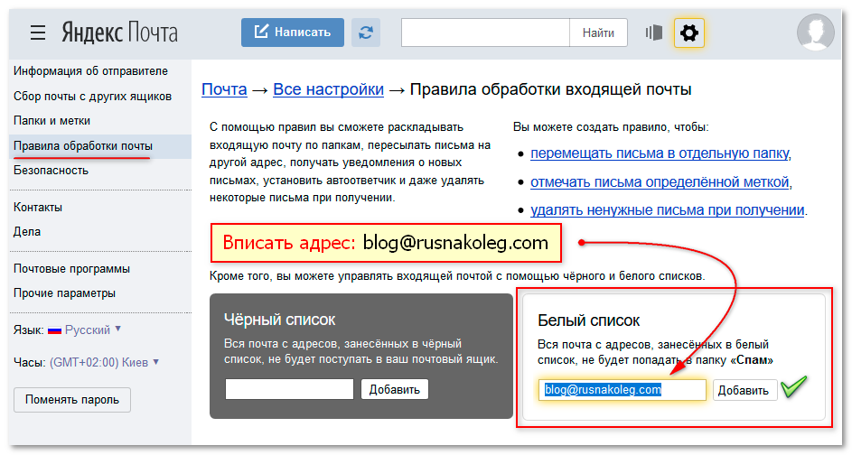The image size is (852, 455).
Task: Click Добавить in Чёрный список
Action: 395,389
